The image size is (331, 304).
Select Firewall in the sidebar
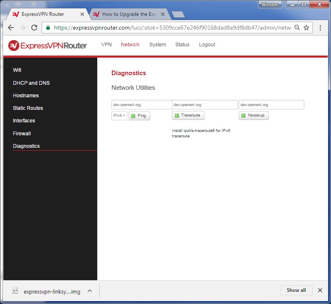coord(22,134)
